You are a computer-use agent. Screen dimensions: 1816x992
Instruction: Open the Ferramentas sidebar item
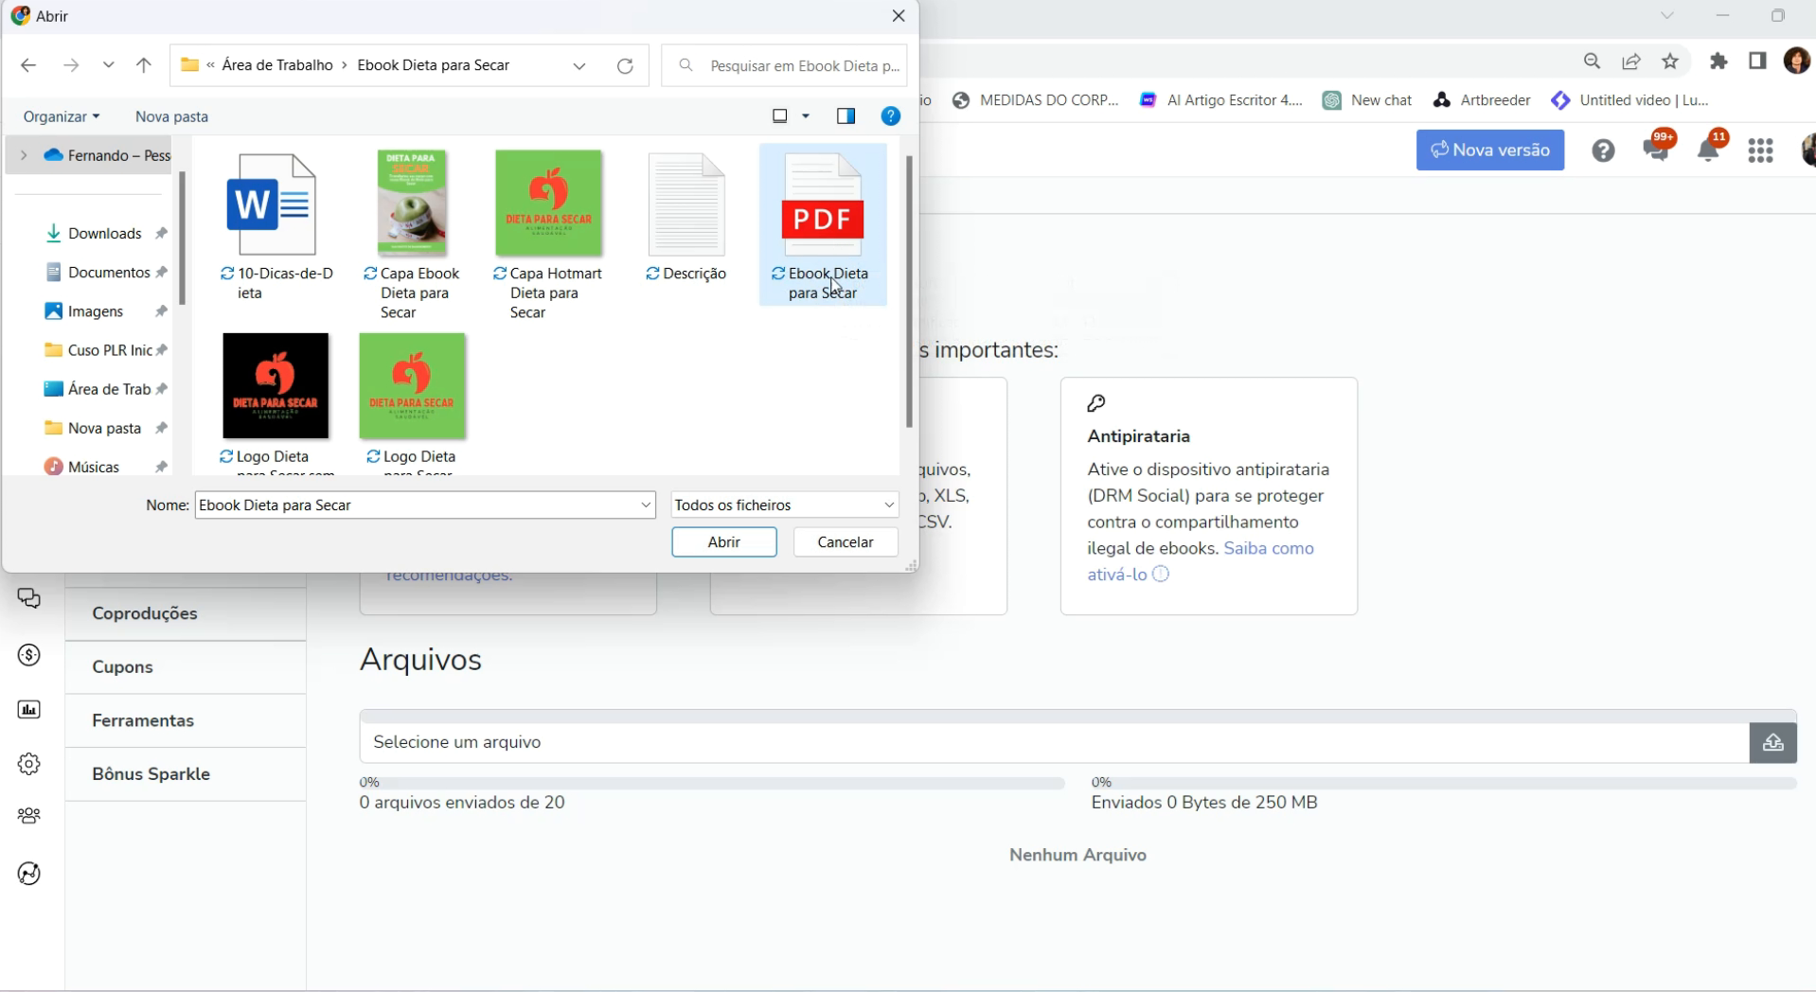point(143,721)
